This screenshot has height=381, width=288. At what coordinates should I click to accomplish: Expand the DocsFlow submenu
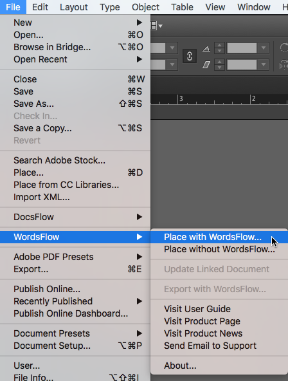tap(75, 217)
